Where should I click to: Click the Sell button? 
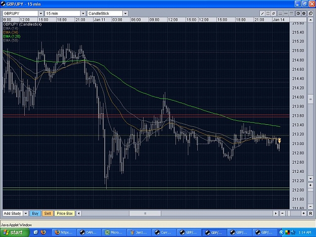[48, 213]
